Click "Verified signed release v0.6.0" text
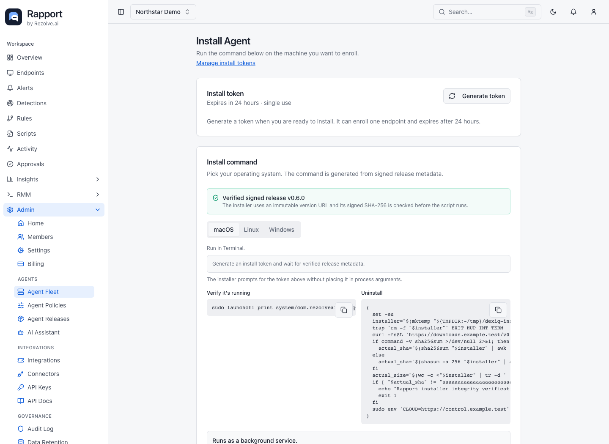This screenshot has height=444, width=609. point(263,198)
